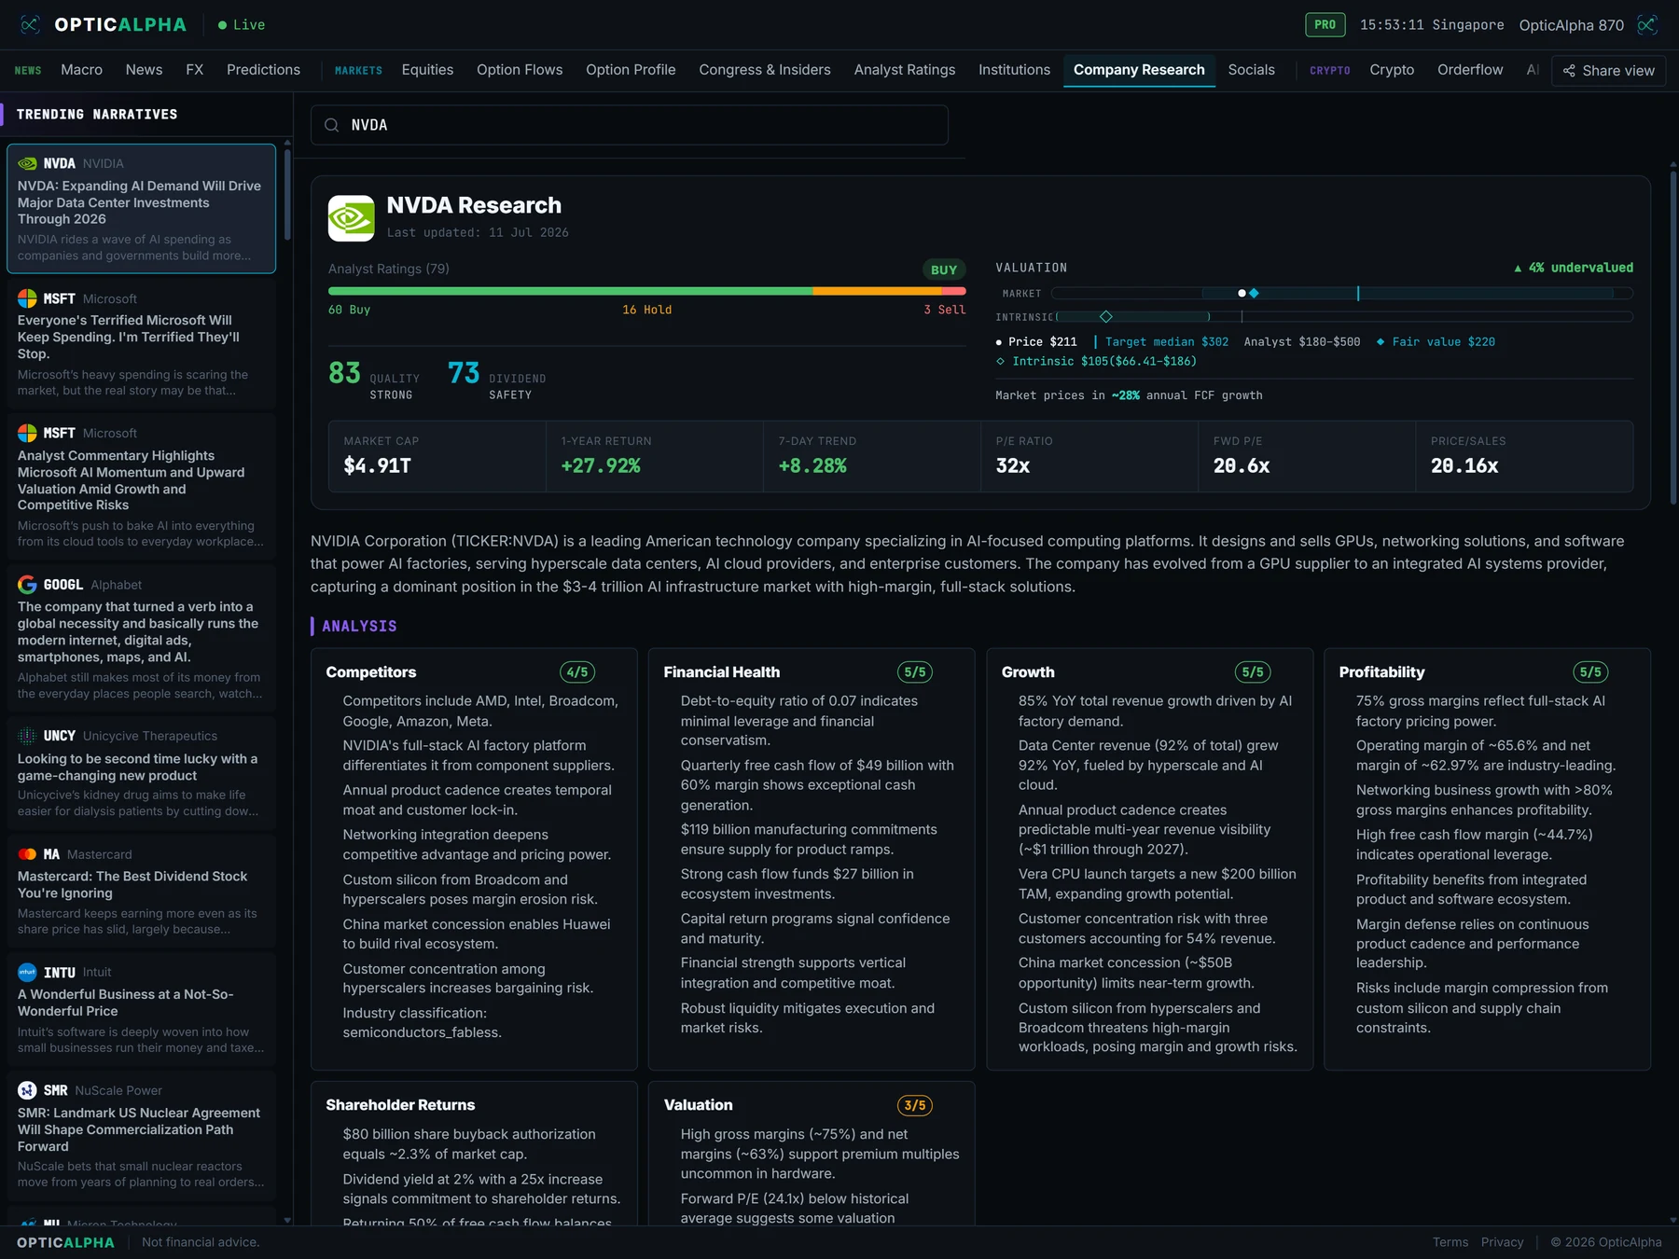Click the Fwd P/E 20.6x value

[1242, 465]
